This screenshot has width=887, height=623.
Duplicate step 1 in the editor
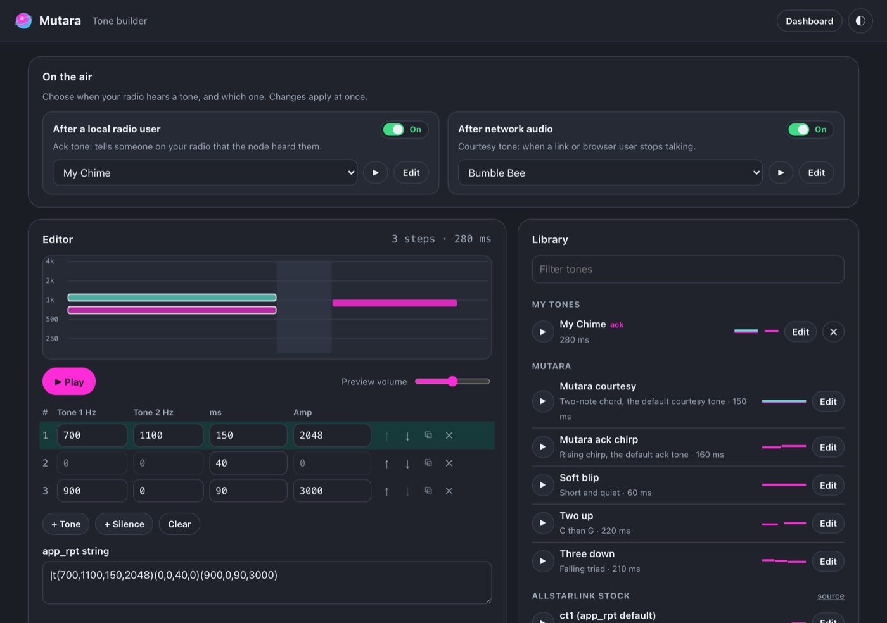(x=428, y=436)
